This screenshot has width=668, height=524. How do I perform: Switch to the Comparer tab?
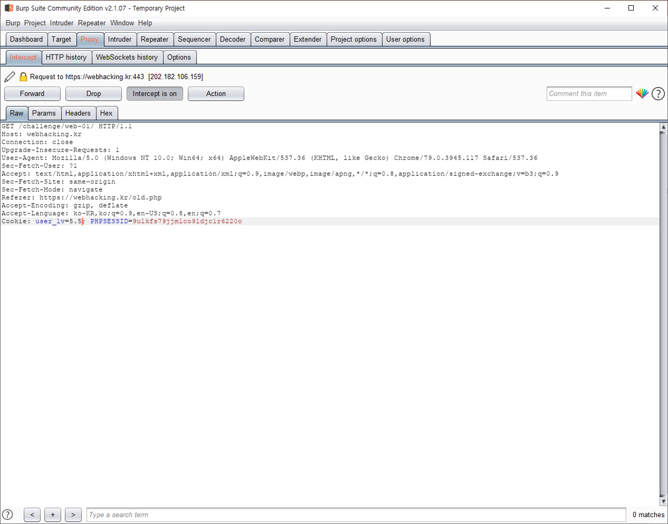(x=269, y=40)
